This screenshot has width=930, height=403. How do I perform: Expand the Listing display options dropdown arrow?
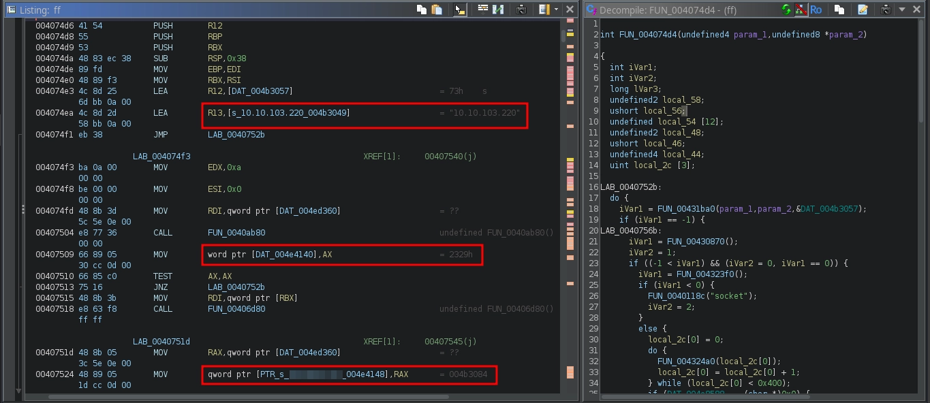(x=556, y=10)
